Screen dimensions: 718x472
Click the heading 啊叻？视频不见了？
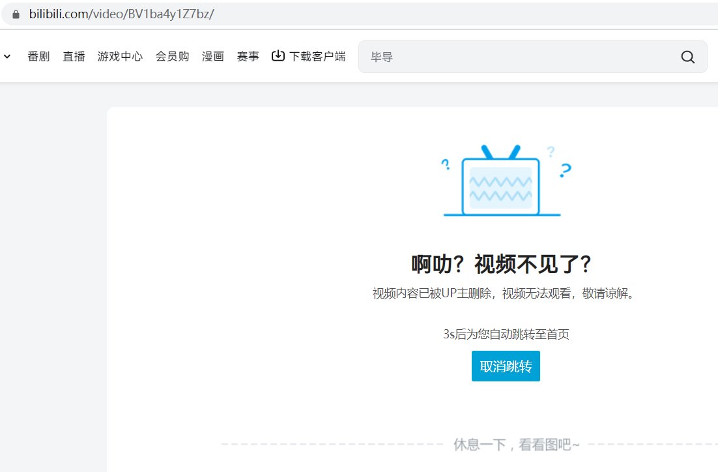click(x=501, y=265)
